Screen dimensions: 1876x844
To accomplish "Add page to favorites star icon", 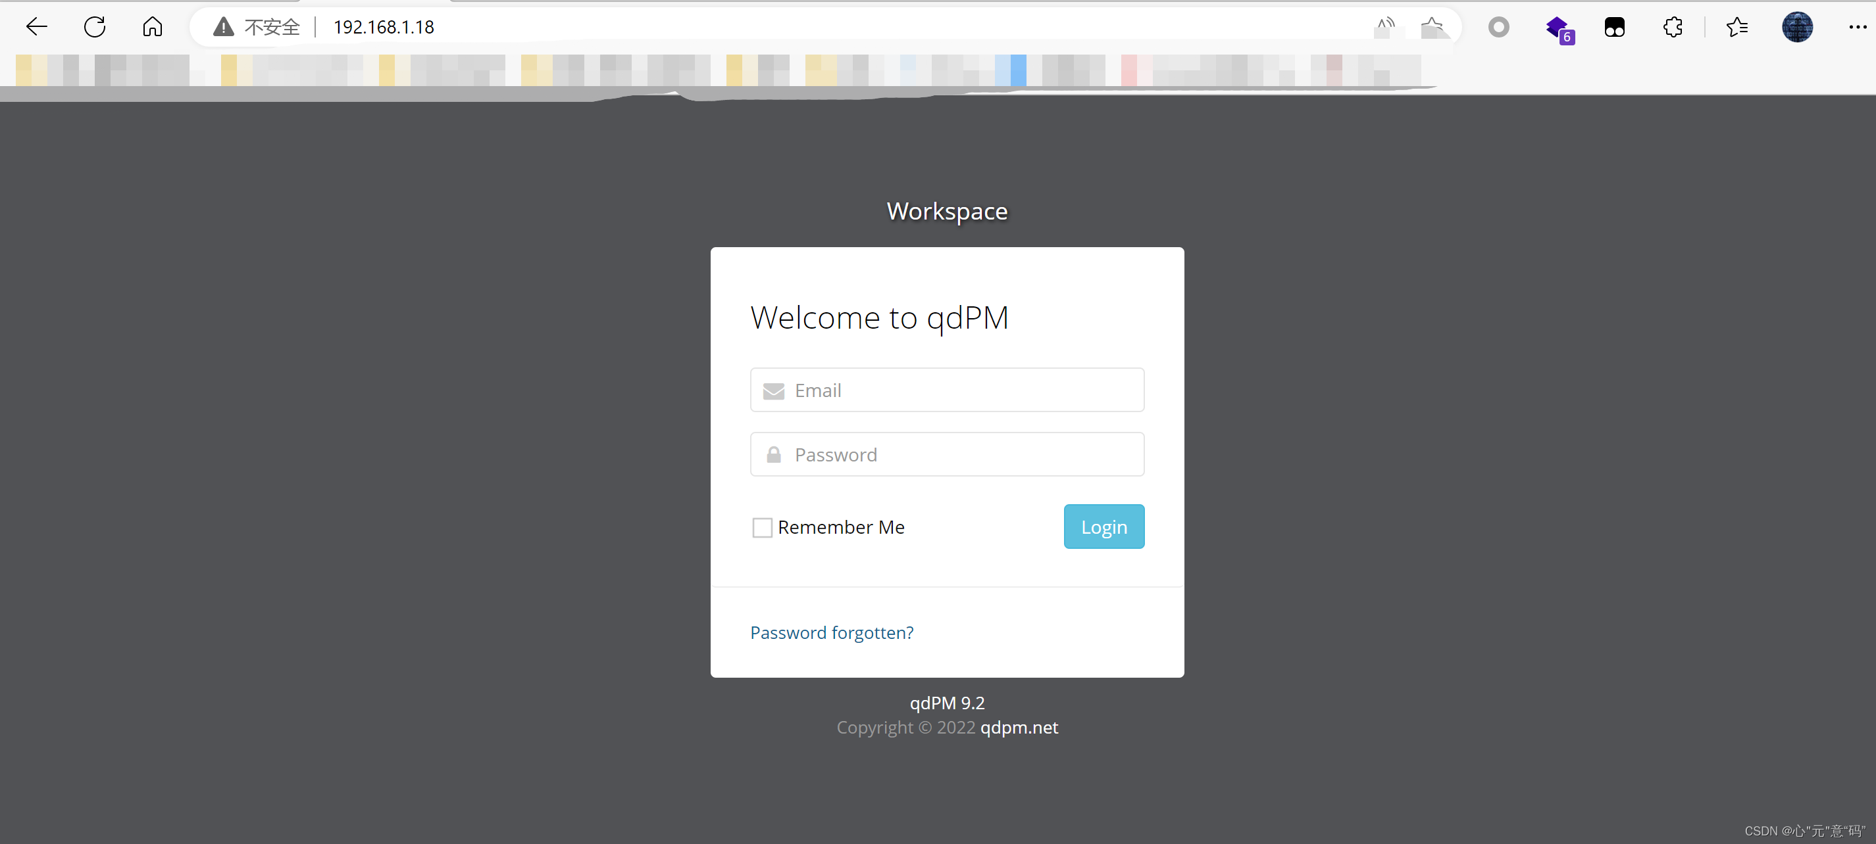I will coord(1432,27).
